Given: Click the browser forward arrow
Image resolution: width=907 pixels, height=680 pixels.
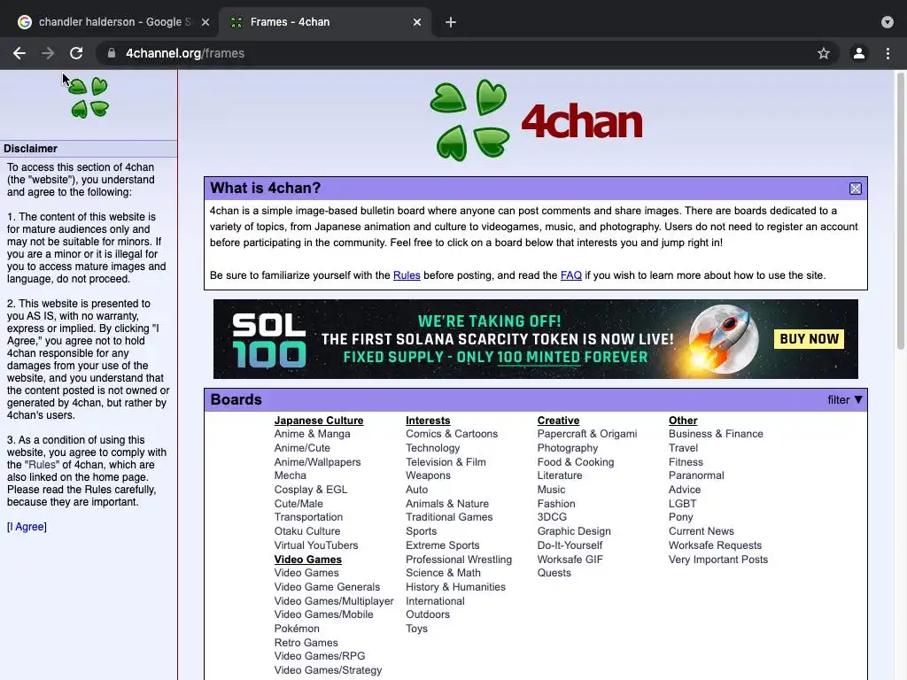Looking at the screenshot, I should point(48,53).
